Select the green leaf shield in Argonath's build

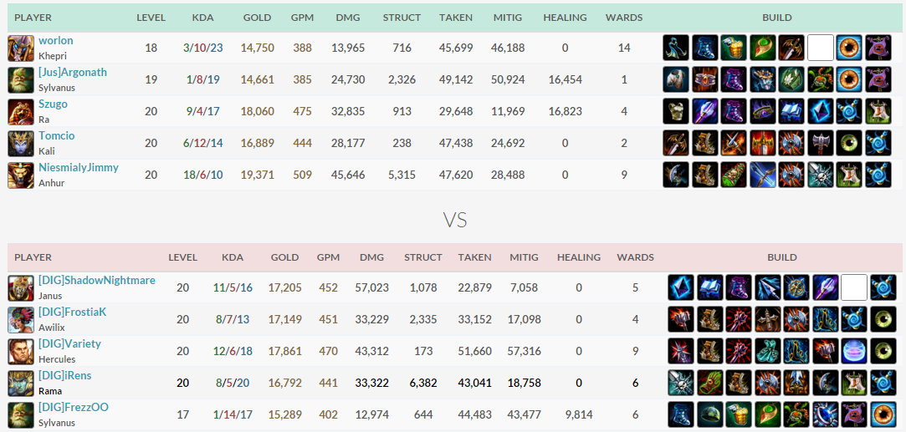click(791, 79)
